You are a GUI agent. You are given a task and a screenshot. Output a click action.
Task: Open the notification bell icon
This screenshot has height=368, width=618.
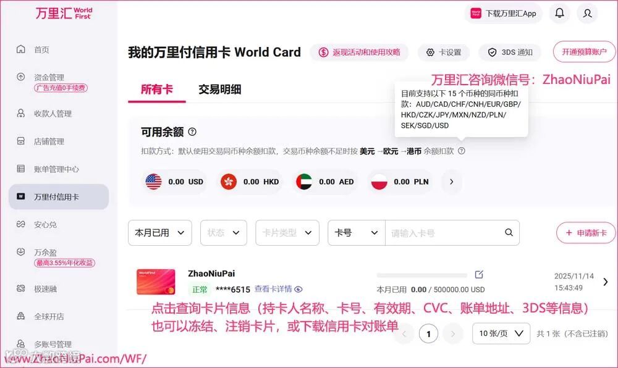coord(559,14)
